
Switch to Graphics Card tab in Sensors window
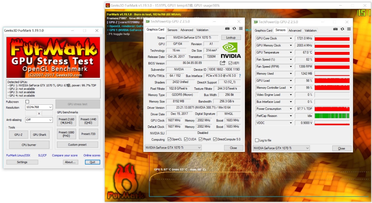point(263,31)
